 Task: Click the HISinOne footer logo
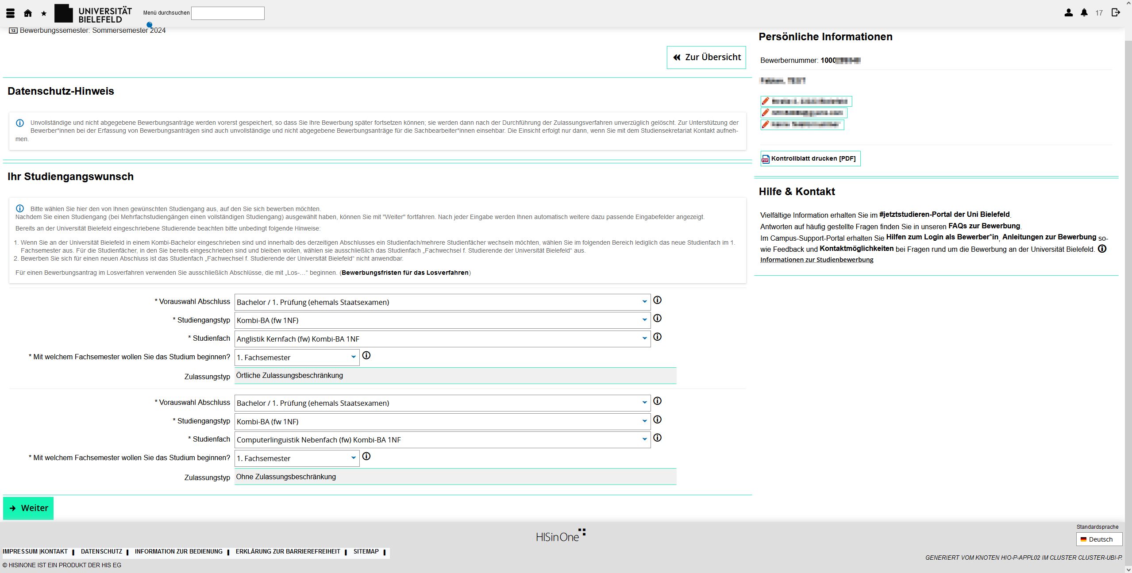561,535
